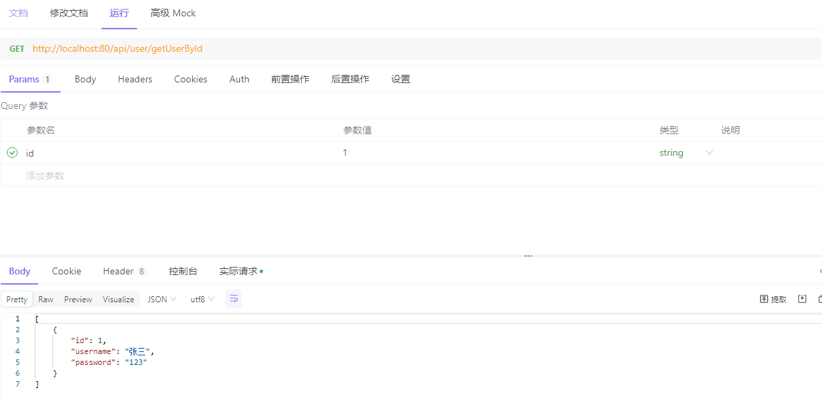The width and height of the screenshot is (822, 401).
Task: Click the panel divider three-dots handle
Action: pyautogui.click(x=528, y=256)
